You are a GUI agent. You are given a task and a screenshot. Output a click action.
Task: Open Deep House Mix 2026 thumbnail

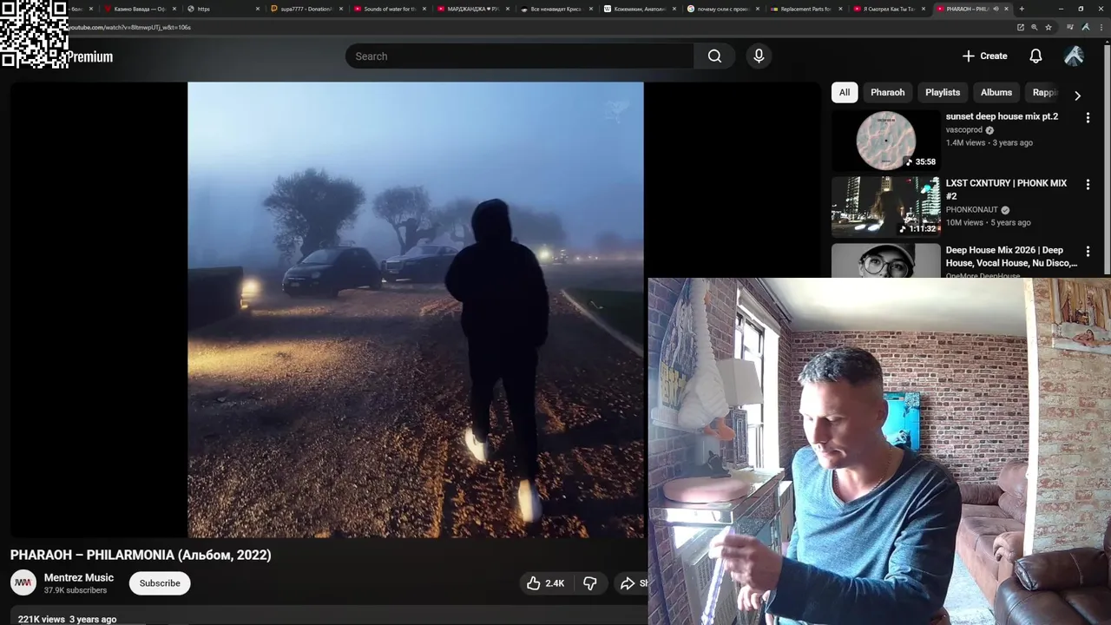point(885,260)
